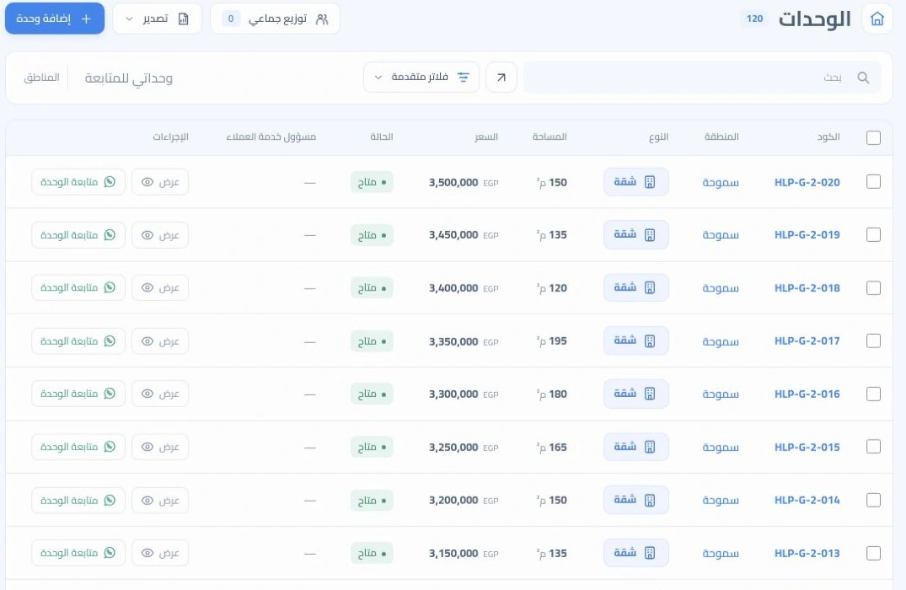Screen dimensions: 906x590
Task: Check the box for unit HLP-G-2-015
Action: click(x=874, y=447)
